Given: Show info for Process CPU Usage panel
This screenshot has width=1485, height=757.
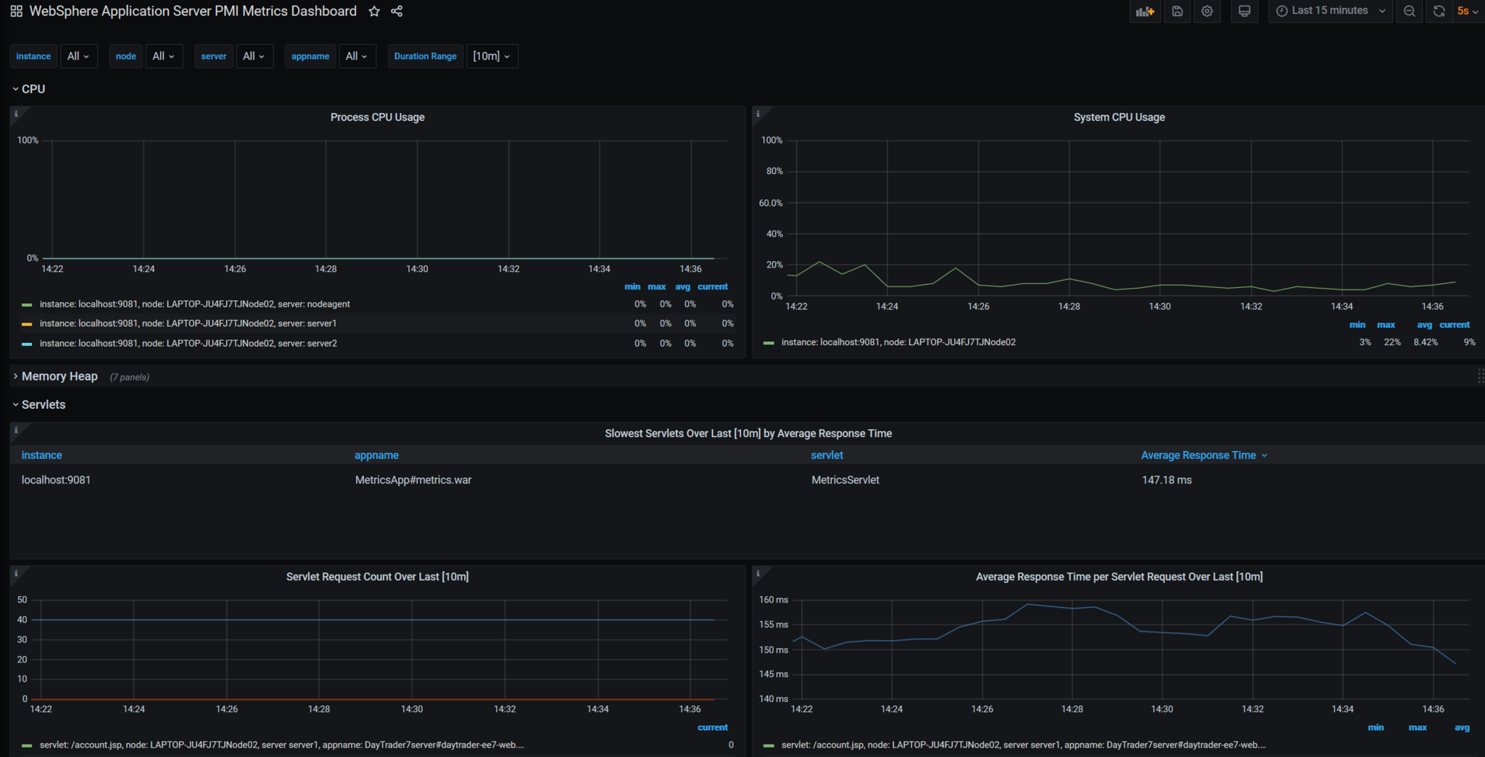Looking at the screenshot, I should click(16, 114).
